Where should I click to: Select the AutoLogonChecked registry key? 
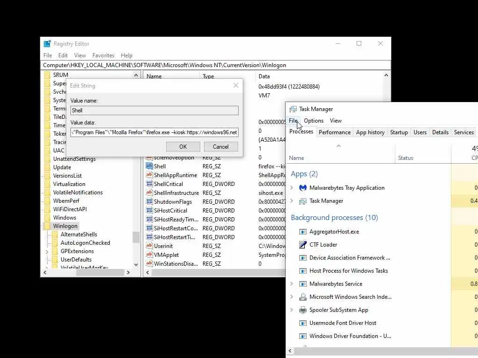85,243
